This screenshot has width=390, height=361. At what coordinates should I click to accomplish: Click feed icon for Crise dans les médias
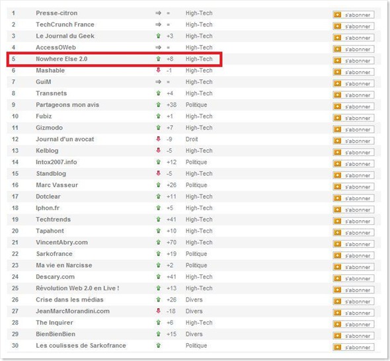coord(338,301)
